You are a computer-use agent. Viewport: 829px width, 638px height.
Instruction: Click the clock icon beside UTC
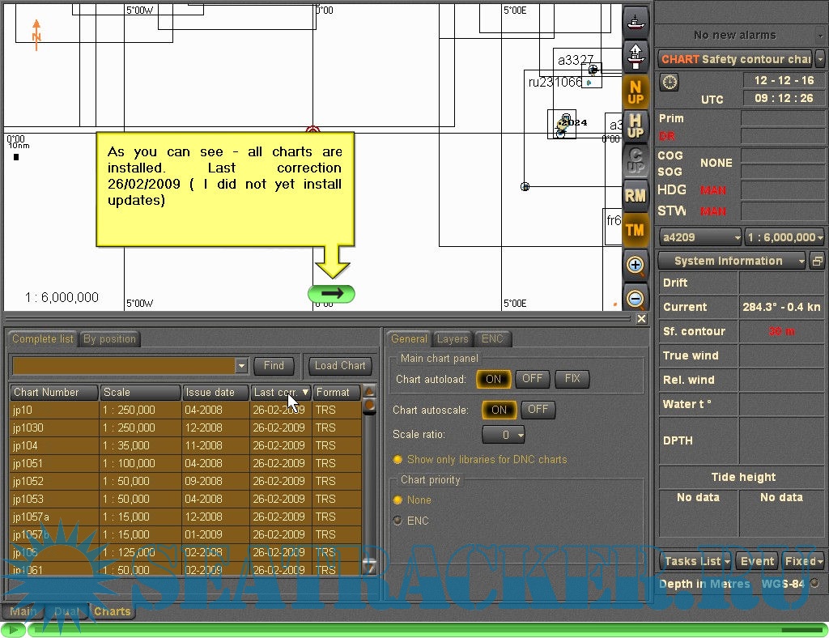pyautogui.click(x=670, y=82)
